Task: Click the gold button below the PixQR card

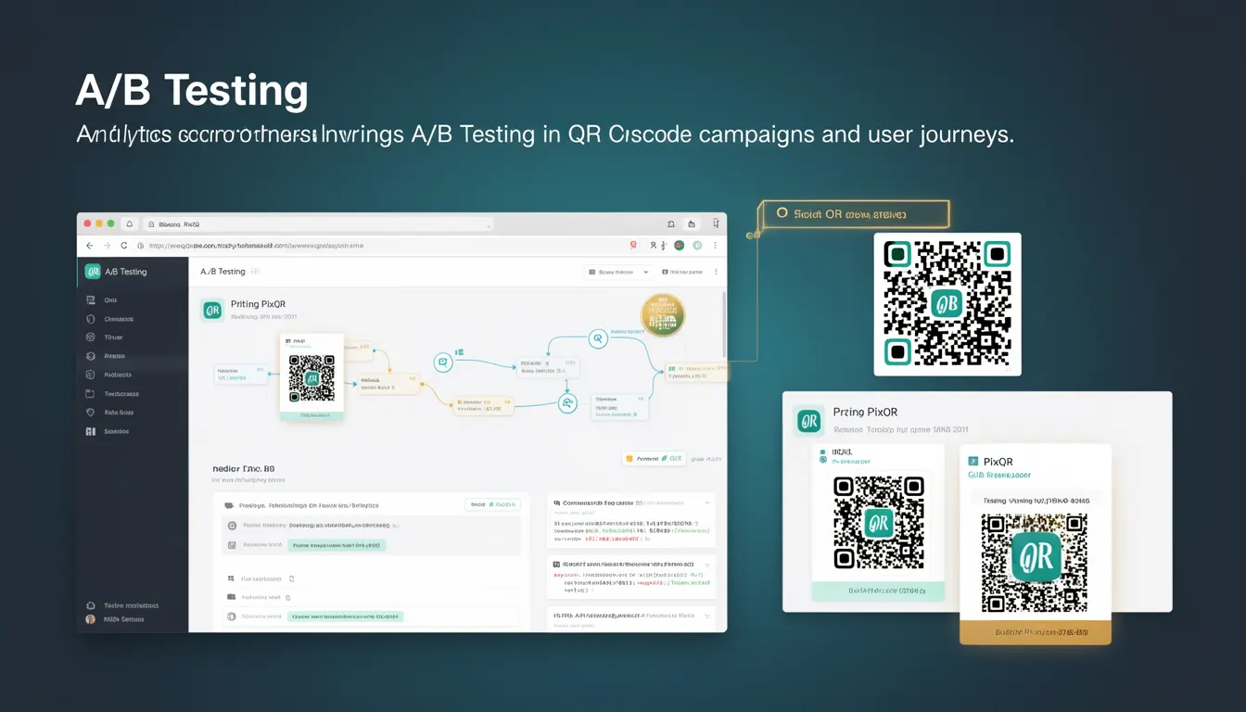Action: pos(1035,631)
